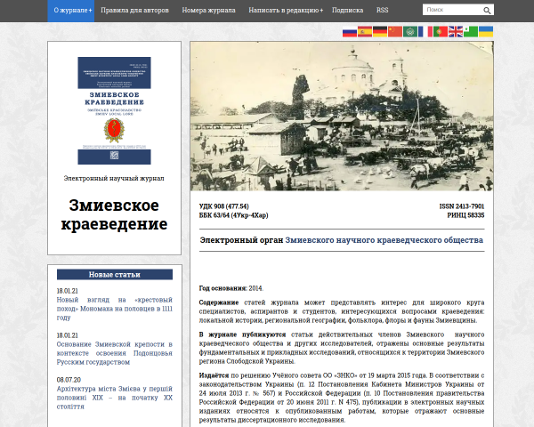This screenshot has width=534, height=427.
Task: Switch language via the British flag
Action: pyautogui.click(x=456, y=32)
